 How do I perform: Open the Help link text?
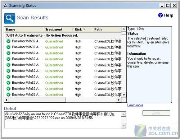168,15
